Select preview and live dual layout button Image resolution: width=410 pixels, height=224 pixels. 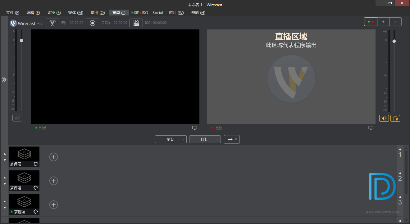pyautogui.click(x=371, y=22)
